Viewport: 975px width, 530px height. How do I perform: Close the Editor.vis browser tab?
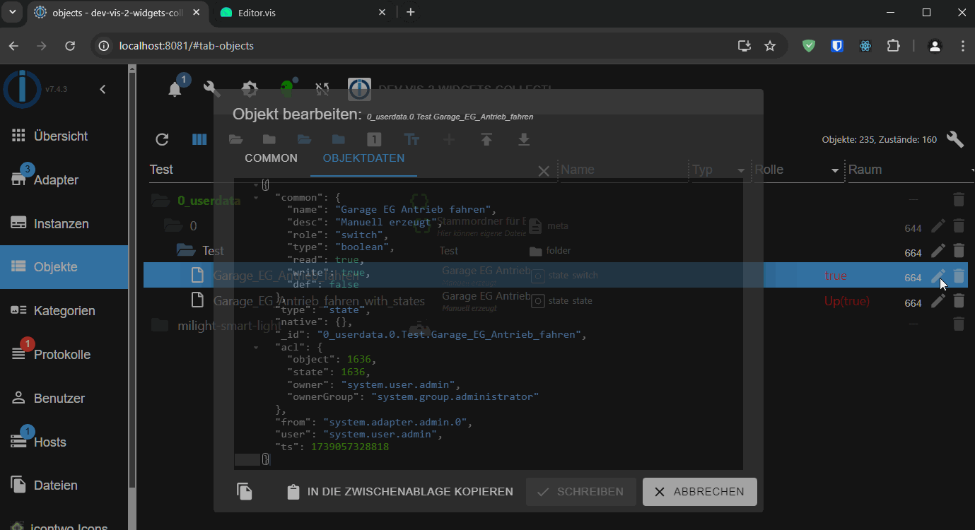click(x=383, y=12)
